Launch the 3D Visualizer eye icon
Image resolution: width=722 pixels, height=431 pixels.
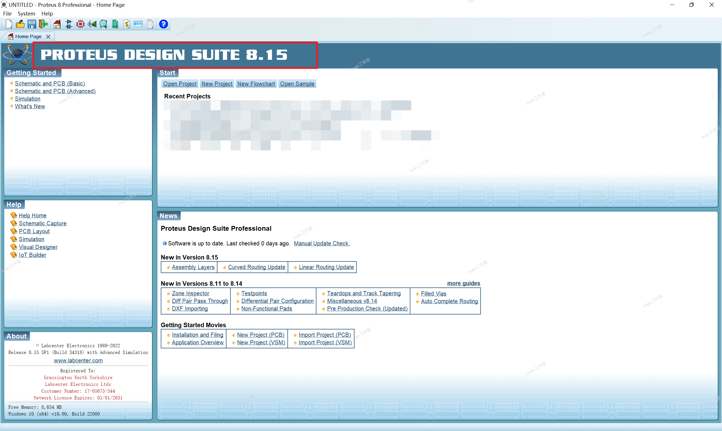92,24
